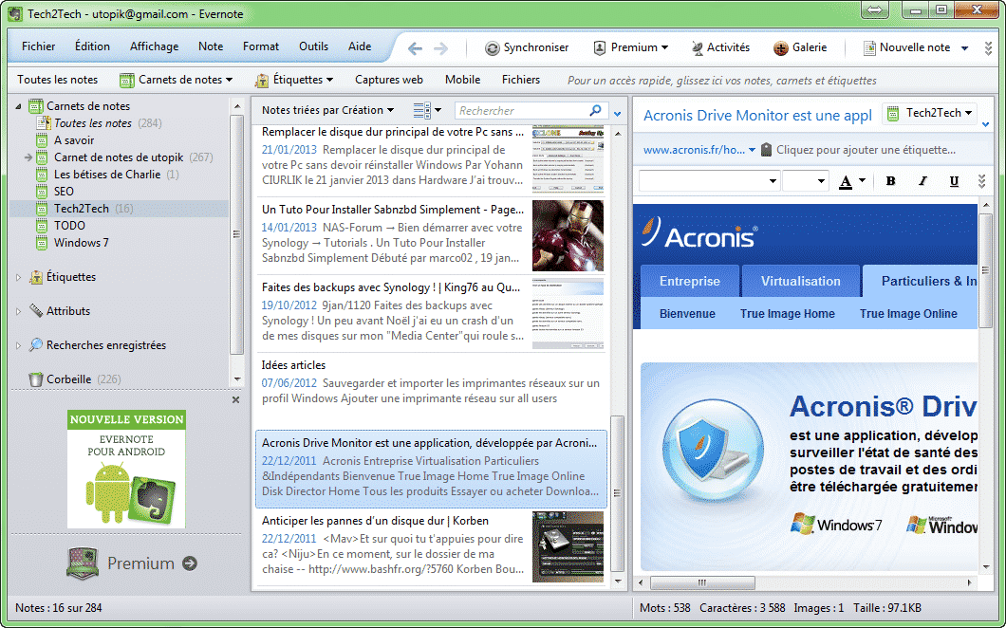Click the Étiquettes icon in sidebar
Image resolution: width=1006 pixels, height=628 pixels.
click(x=36, y=277)
